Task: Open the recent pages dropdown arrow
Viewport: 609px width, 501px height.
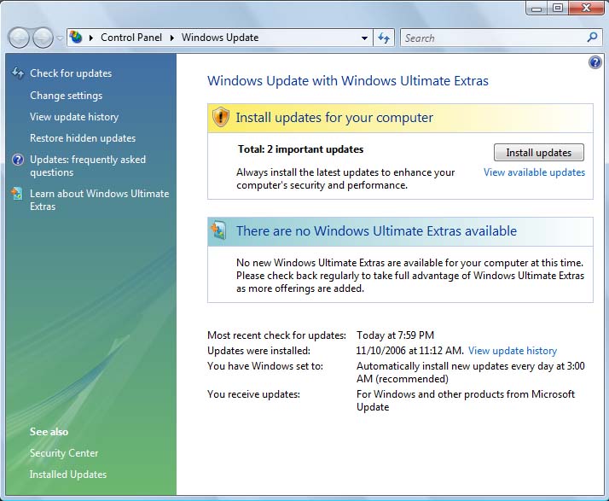Action: [x=60, y=38]
